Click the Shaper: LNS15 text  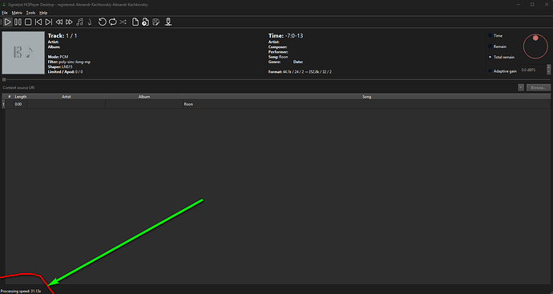60,66
